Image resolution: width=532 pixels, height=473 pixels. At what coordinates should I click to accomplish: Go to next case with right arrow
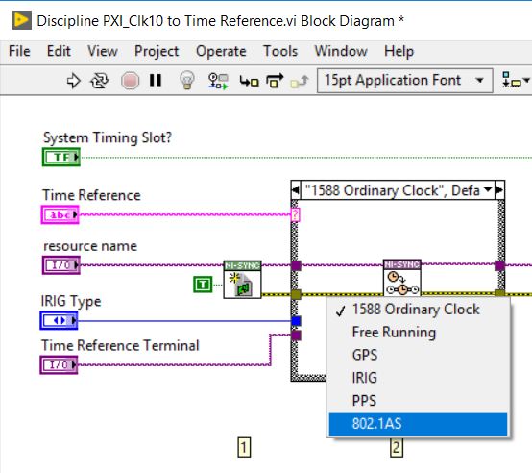pos(498,189)
